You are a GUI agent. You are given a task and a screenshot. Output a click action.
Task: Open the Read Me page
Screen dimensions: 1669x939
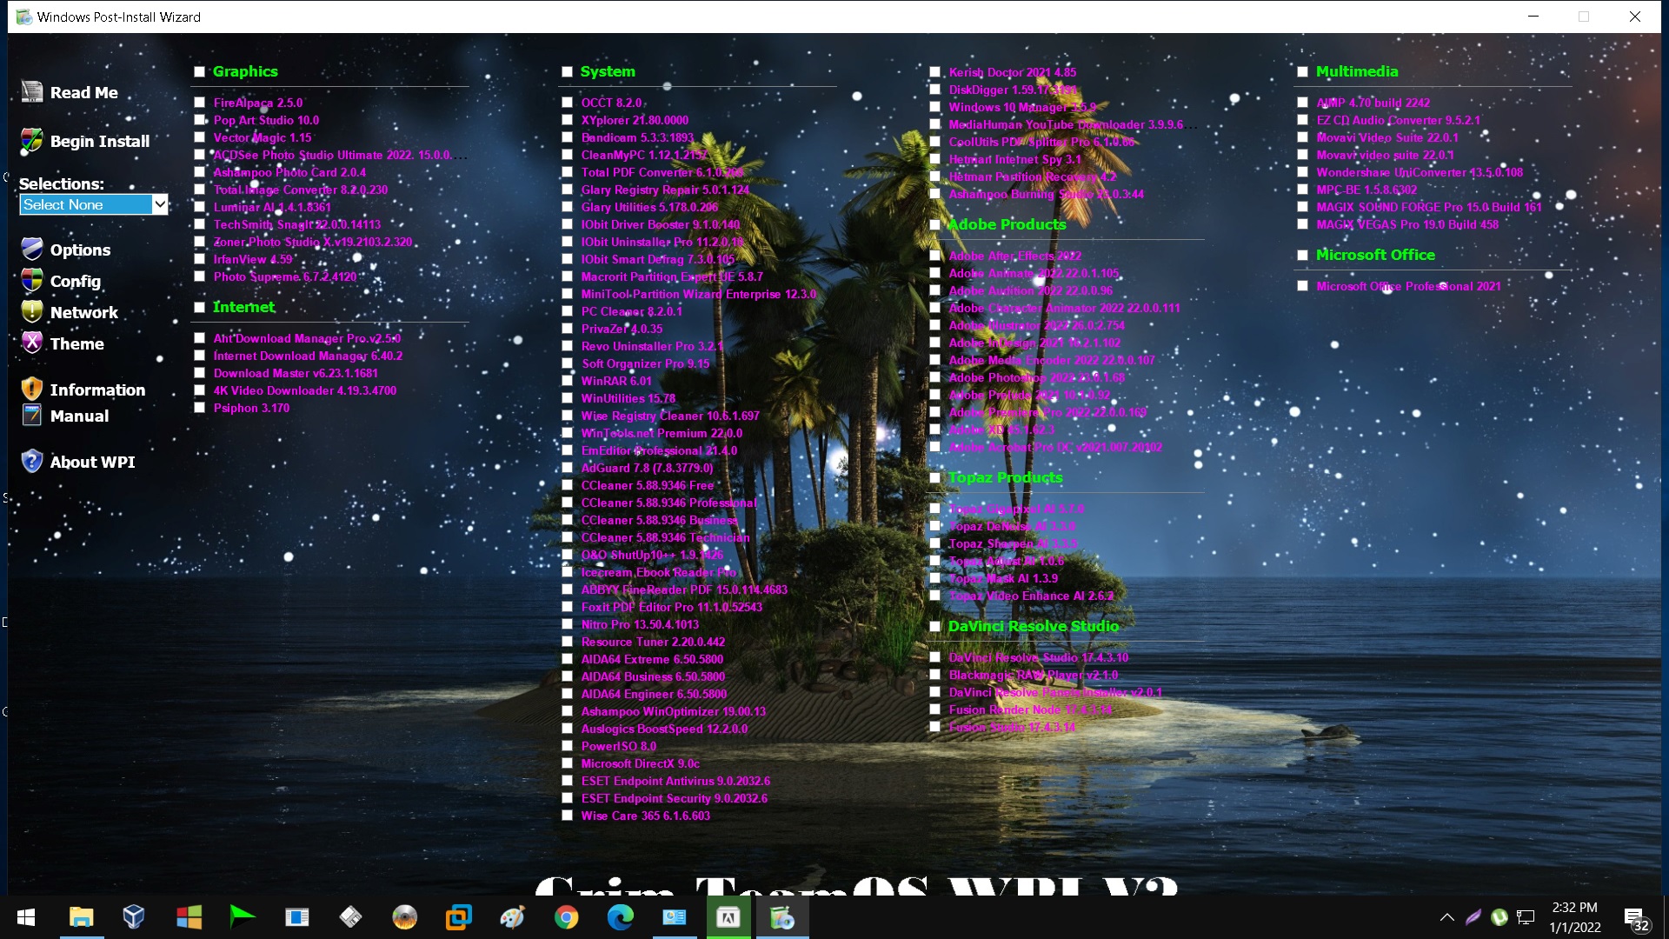pyautogui.click(x=84, y=93)
